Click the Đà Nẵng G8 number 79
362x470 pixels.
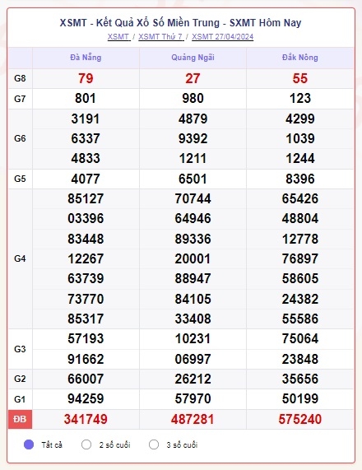click(x=86, y=78)
